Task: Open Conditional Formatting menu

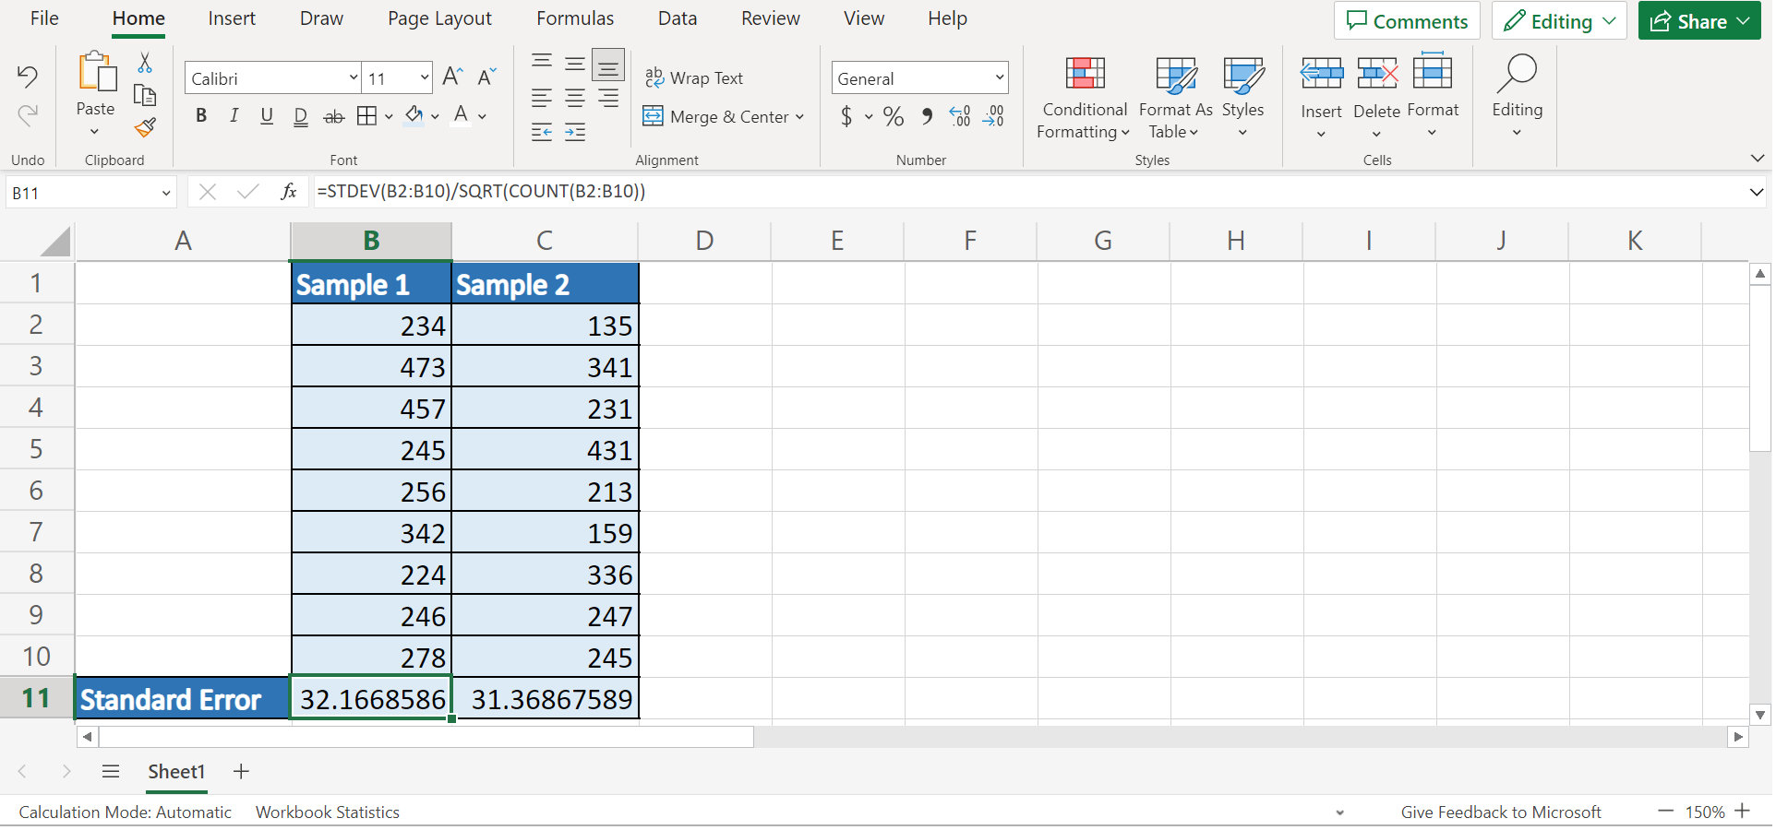Action: point(1084,98)
